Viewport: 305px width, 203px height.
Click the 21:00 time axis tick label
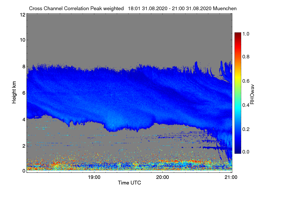[x=231, y=177]
